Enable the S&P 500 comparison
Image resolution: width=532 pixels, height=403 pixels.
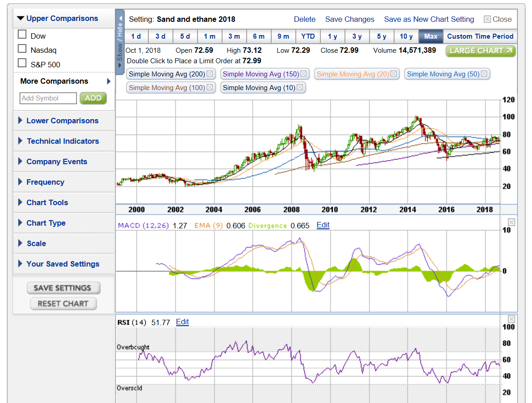click(x=22, y=63)
